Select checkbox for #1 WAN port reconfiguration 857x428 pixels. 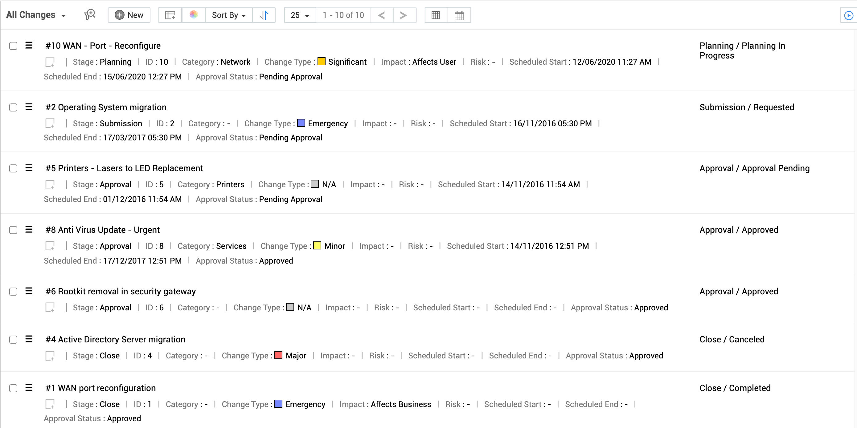(x=13, y=388)
